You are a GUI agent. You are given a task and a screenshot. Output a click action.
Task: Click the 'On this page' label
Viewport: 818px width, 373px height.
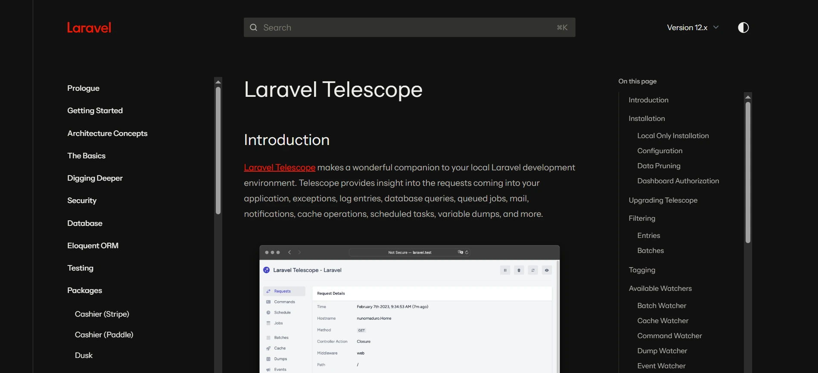(x=637, y=81)
